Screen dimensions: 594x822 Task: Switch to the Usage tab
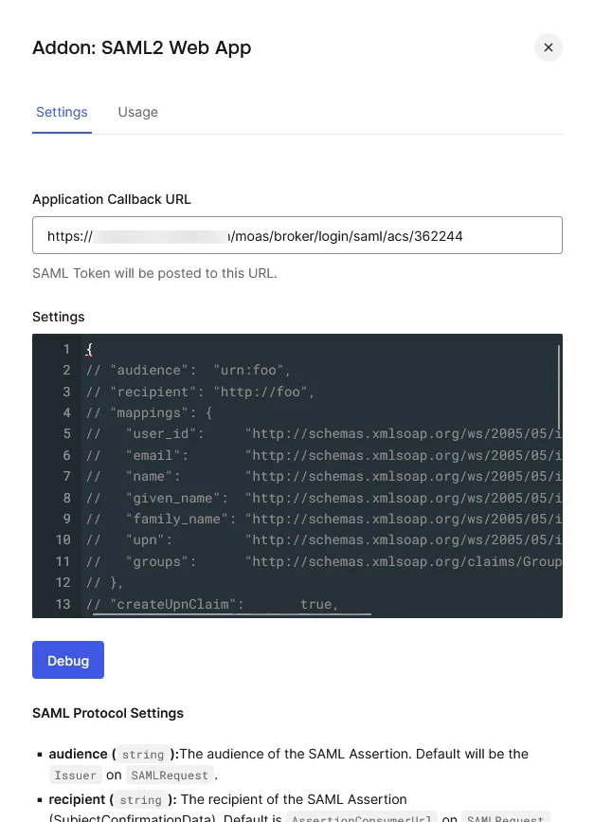tap(137, 112)
